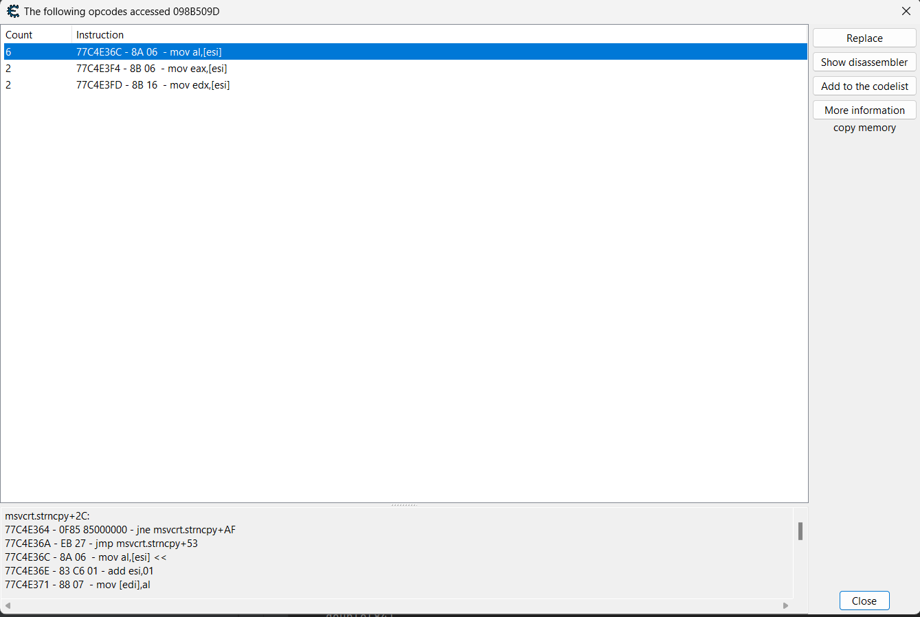This screenshot has width=920, height=617.
Task: Select the mov al,[esi] instruction row
Action: click(405, 52)
